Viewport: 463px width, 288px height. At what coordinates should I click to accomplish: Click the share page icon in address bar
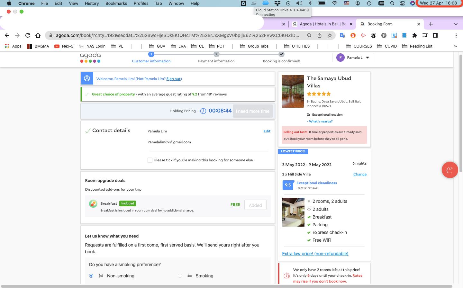[320, 35]
